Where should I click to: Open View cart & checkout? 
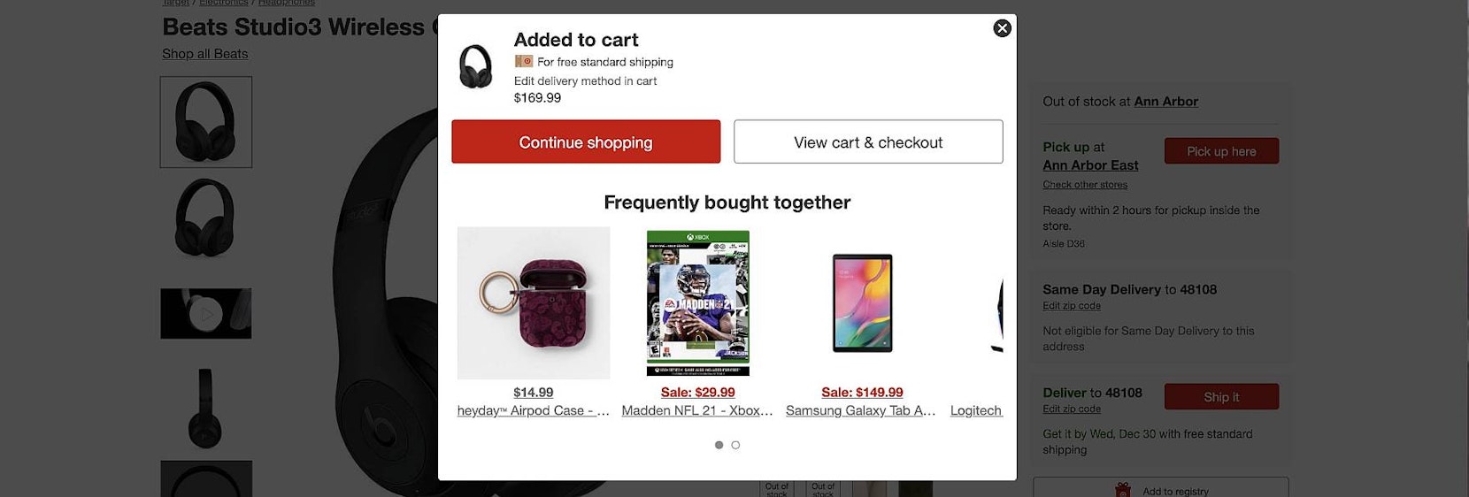click(868, 141)
